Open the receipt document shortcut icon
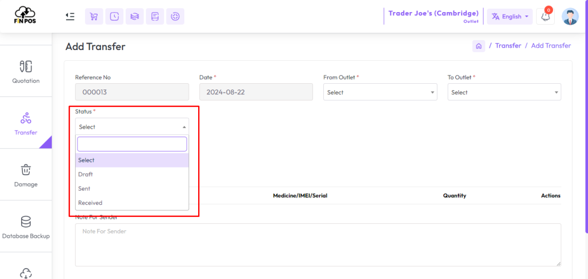Screen dimensions: 588x279 (155, 17)
